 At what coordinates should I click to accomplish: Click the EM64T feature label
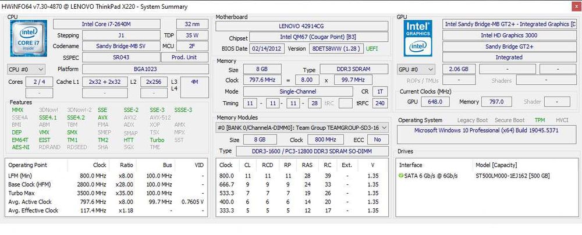(20, 140)
